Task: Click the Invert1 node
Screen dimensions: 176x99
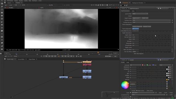Action: (87, 71)
